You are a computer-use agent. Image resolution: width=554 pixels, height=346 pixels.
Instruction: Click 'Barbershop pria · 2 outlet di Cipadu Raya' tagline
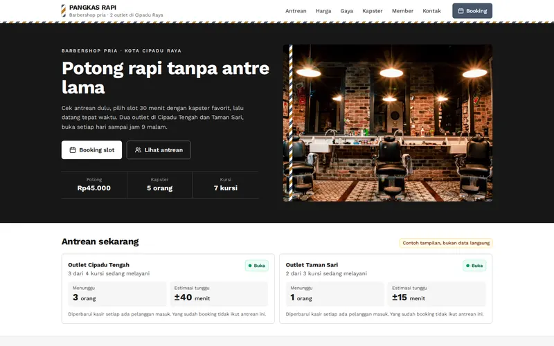coord(116,15)
